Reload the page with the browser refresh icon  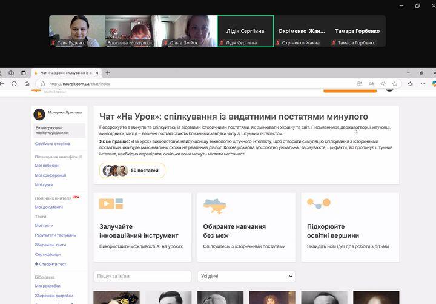(14, 84)
